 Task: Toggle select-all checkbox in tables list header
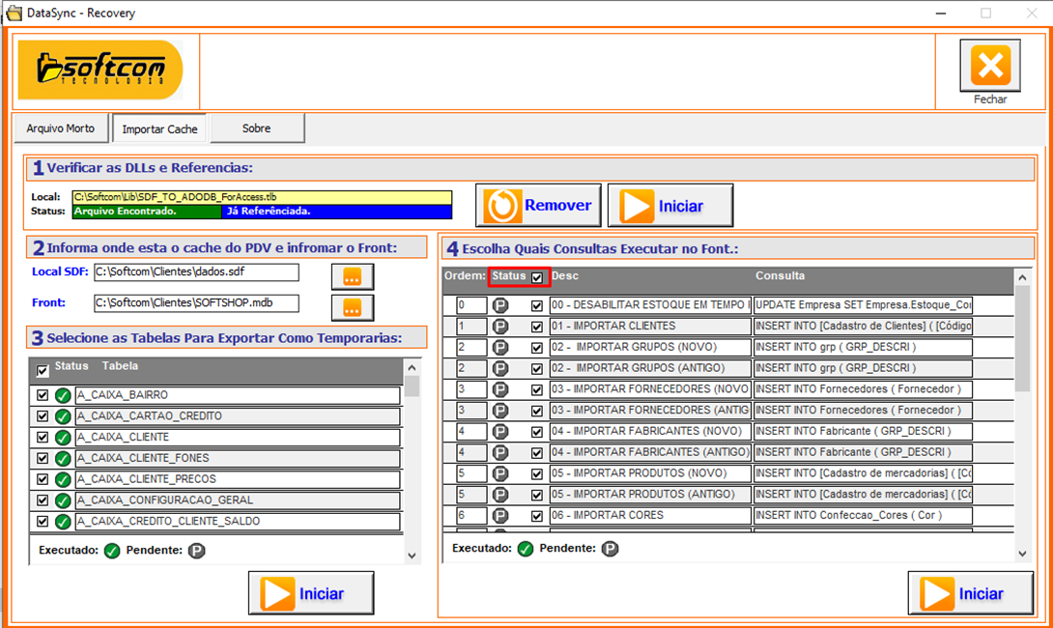pyautogui.click(x=43, y=370)
